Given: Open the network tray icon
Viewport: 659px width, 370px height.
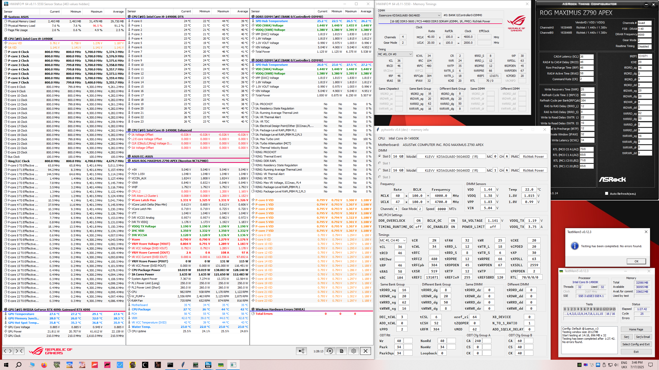Looking at the screenshot, I should point(610,365).
